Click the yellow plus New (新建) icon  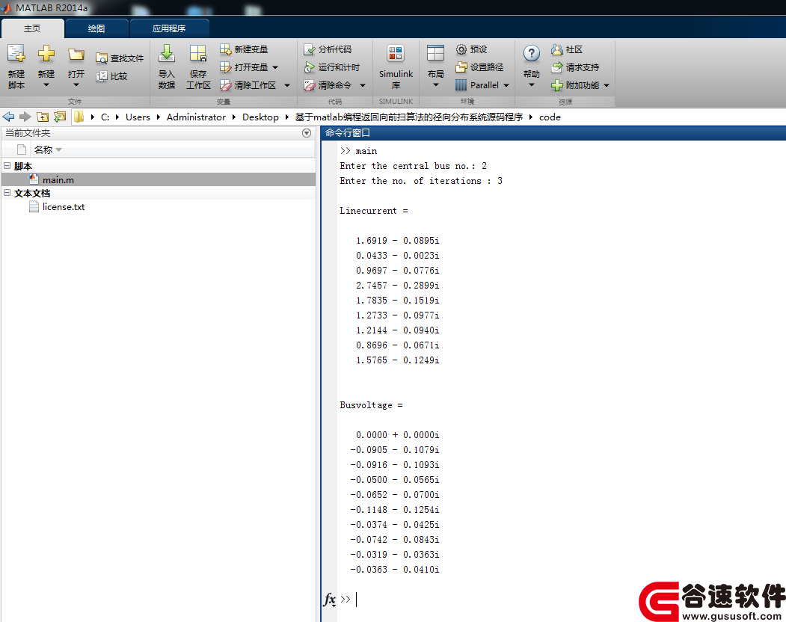pyautogui.click(x=46, y=54)
